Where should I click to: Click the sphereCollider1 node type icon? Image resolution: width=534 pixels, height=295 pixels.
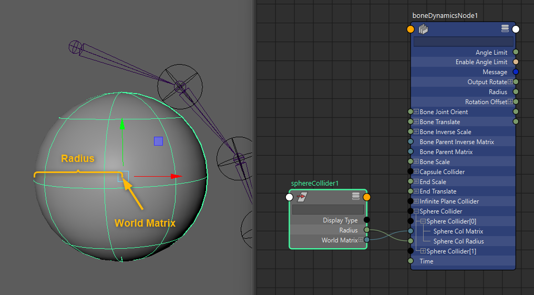(302, 197)
